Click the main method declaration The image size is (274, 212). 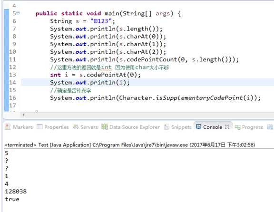coord(108,13)
